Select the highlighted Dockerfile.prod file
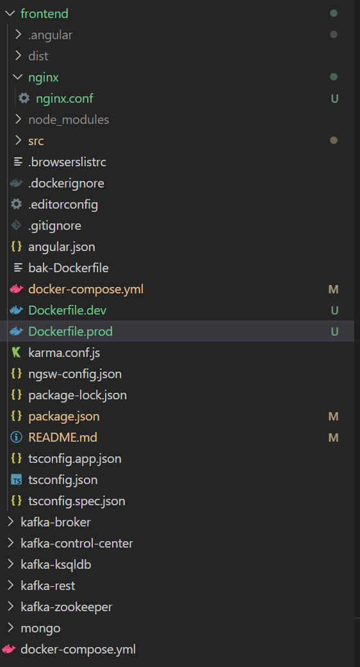 [70, 331]
